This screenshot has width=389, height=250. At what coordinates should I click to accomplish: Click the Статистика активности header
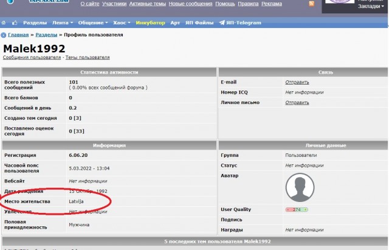pos(109,72)
